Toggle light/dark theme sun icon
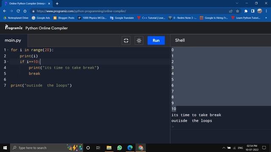 tap(139, 41)
